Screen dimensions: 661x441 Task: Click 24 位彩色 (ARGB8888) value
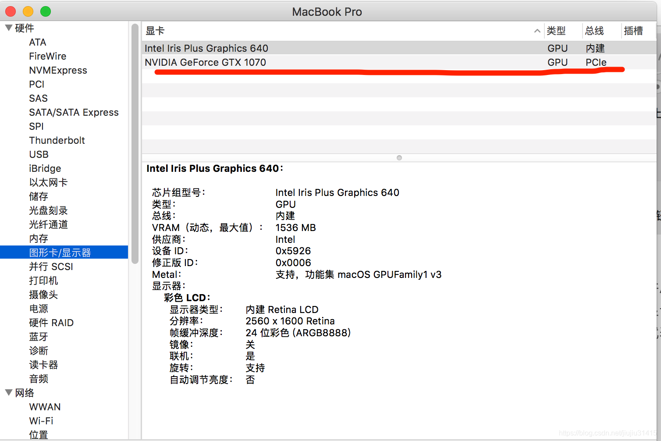click(298, 333)
